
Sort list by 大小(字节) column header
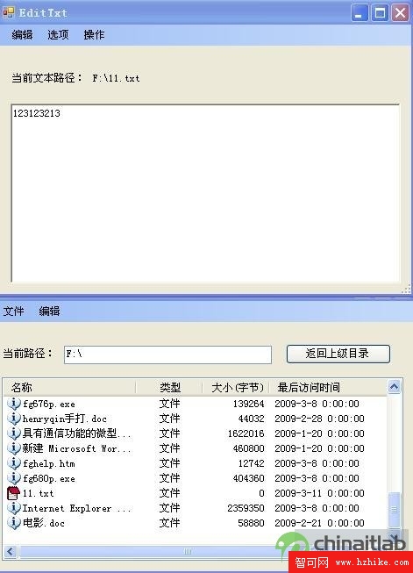[x=236, y=387]
